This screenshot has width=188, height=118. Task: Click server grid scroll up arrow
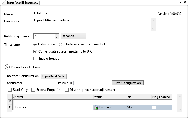pyautogui.click(x=180, y=97)
